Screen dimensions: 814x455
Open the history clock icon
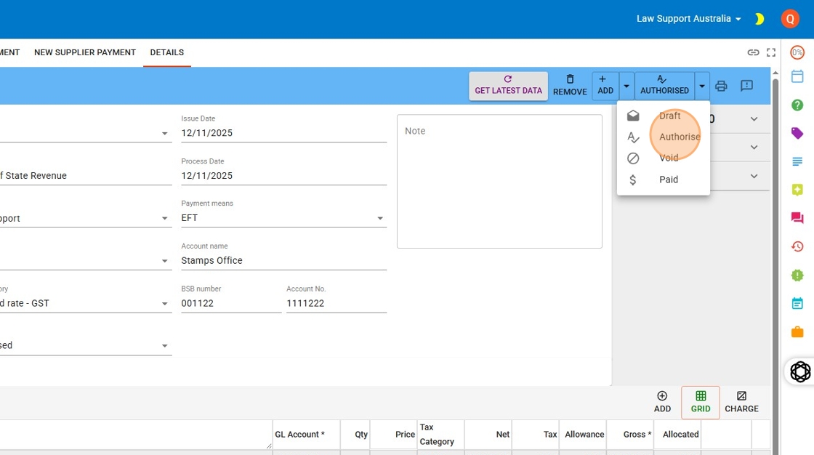click(797, 246)
